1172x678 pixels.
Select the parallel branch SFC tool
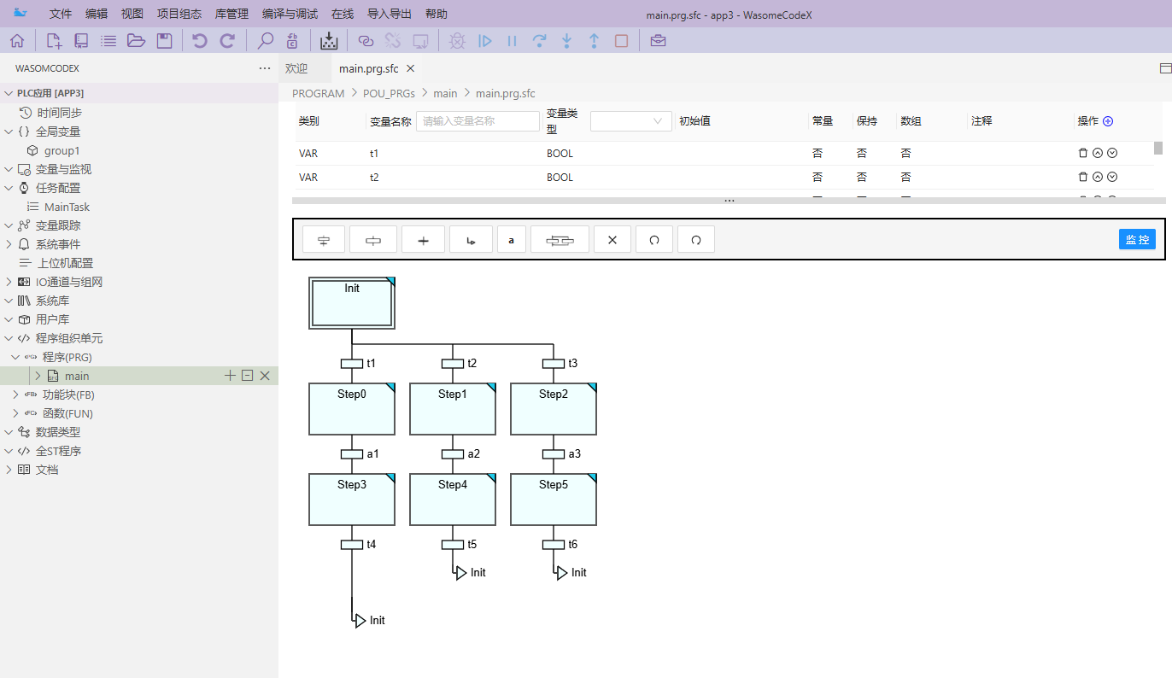pyautogui.click(x=560, y=240)
